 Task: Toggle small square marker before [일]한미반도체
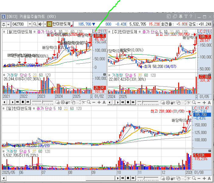pyautogui.click(x=4, y=108)
